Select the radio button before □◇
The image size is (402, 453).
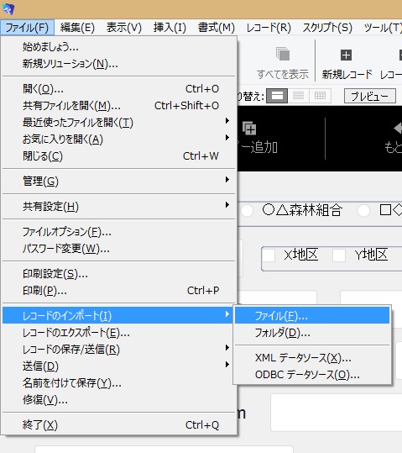click(x=363, y=211)
